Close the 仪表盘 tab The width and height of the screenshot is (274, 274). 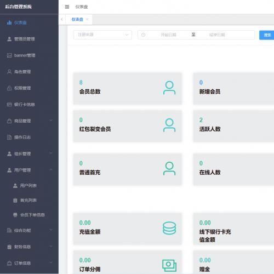tap(87, 19)
